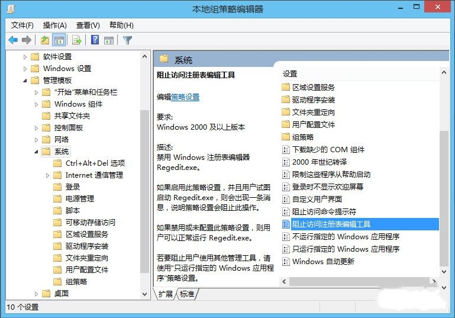This screenshot has height=318, width=455.
Task: Select Windows 自动更新 policy text
Action: [x=323, y=262]
